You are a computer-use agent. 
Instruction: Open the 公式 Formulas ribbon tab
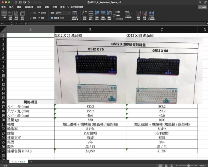pyautogui.click(x=39, y=7)
